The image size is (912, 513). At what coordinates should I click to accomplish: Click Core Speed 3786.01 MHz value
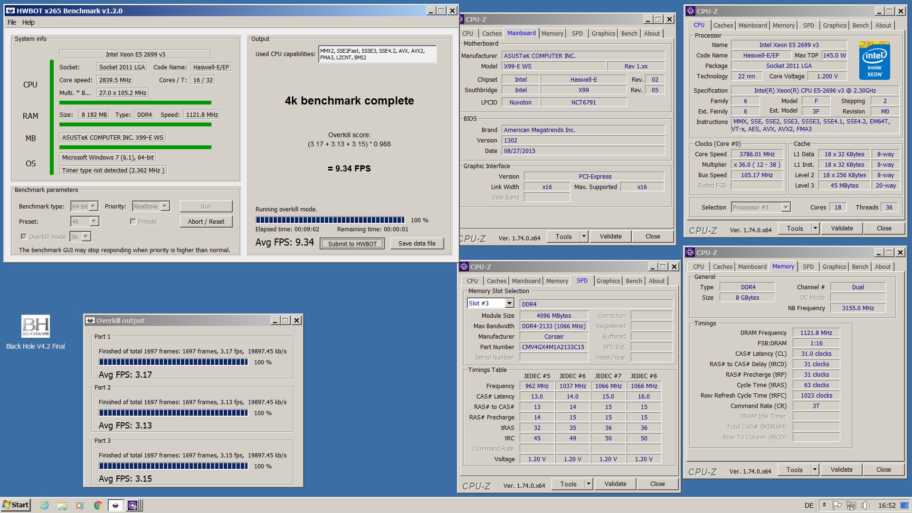tap(757, 154)
